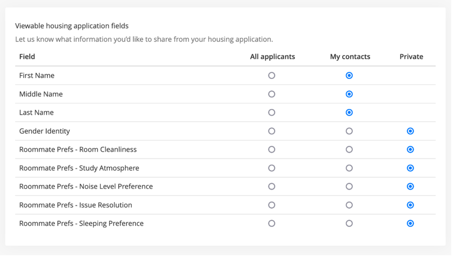This screenshot has height=256, width=452.
Task: Set Last Name to All applicants
Action: 271,112
